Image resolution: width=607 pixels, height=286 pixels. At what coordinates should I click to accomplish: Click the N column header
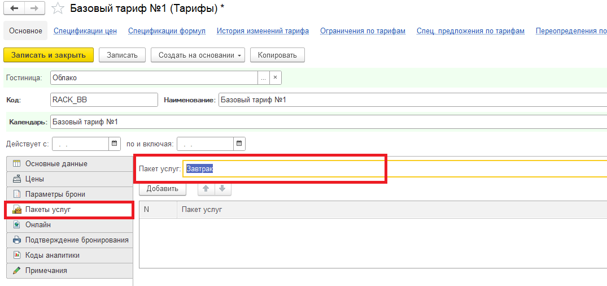tap(158, 209)
